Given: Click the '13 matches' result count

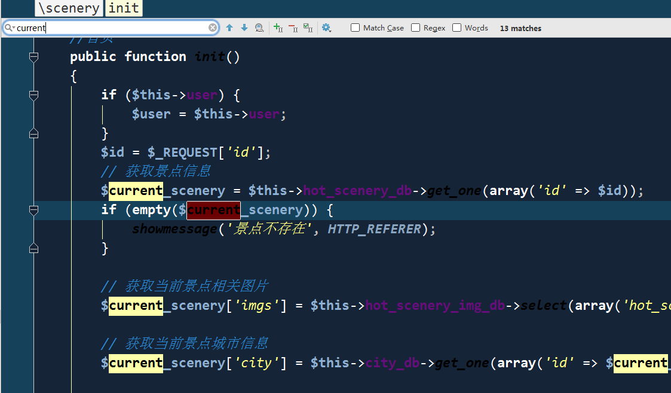Looking at the screenshot, I should click(x=520, y=28).
